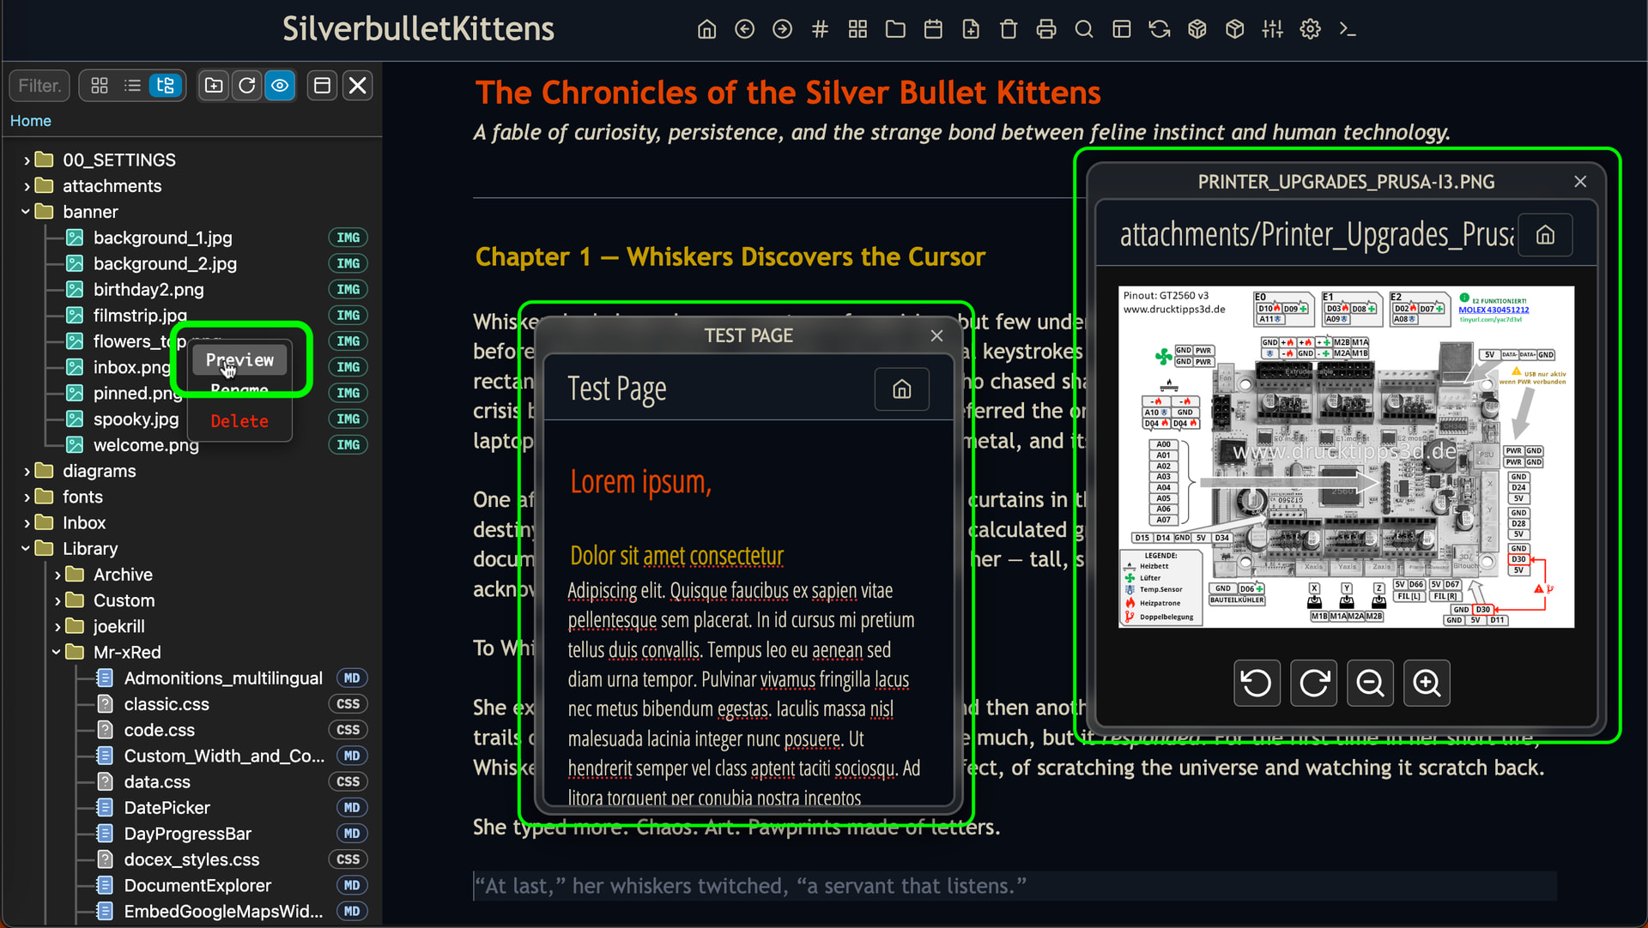Expand the 00_SETTINGS folder

tap(27, 160)
